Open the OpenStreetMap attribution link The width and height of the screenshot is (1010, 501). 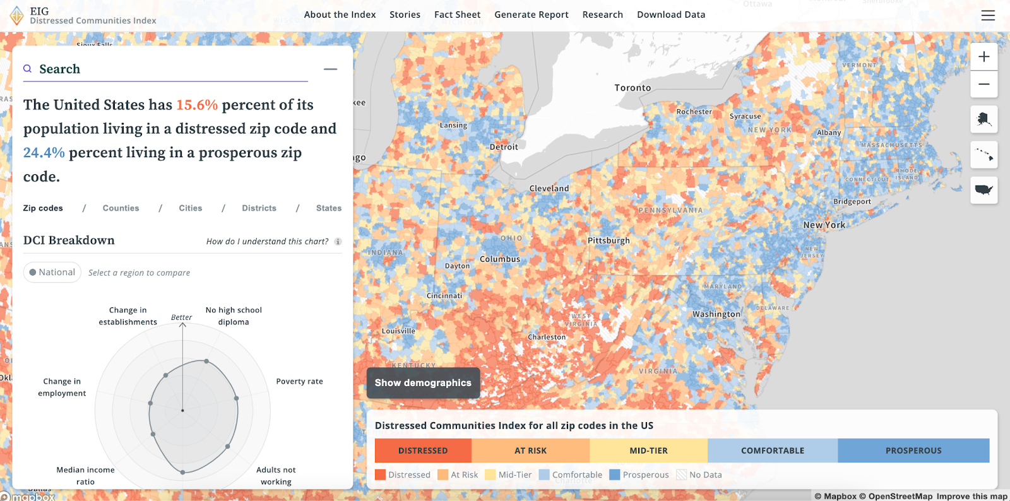coord(896,497)
